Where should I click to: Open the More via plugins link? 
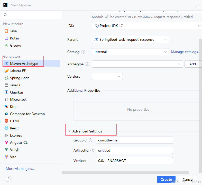[20, 169]
